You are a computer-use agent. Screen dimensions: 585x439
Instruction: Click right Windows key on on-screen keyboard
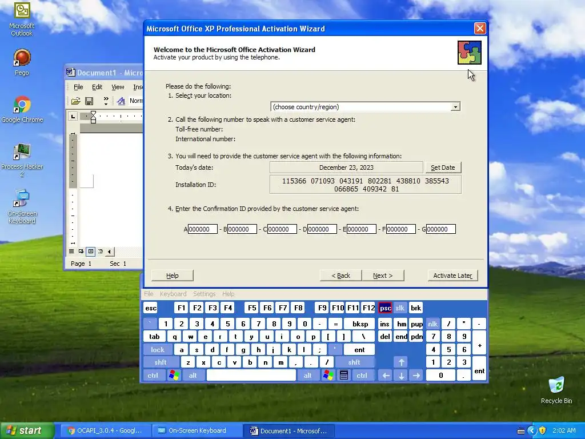click(x=328, y=375)
